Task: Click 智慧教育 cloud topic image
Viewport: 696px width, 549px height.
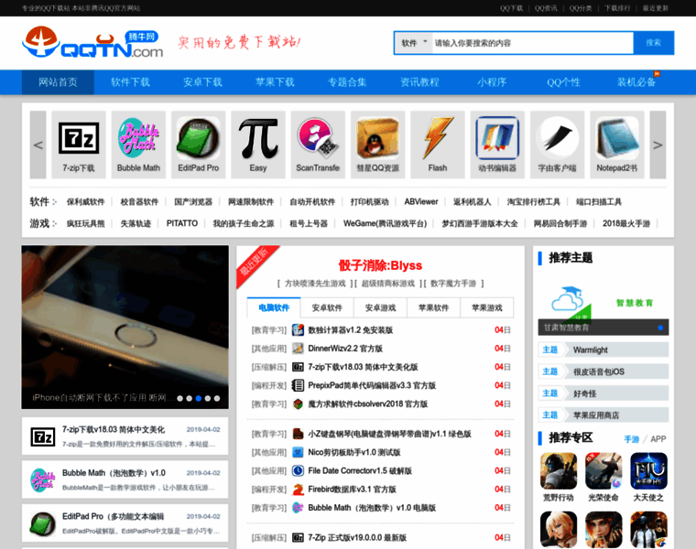Action: pyautogui.click(x=604, y=303)
